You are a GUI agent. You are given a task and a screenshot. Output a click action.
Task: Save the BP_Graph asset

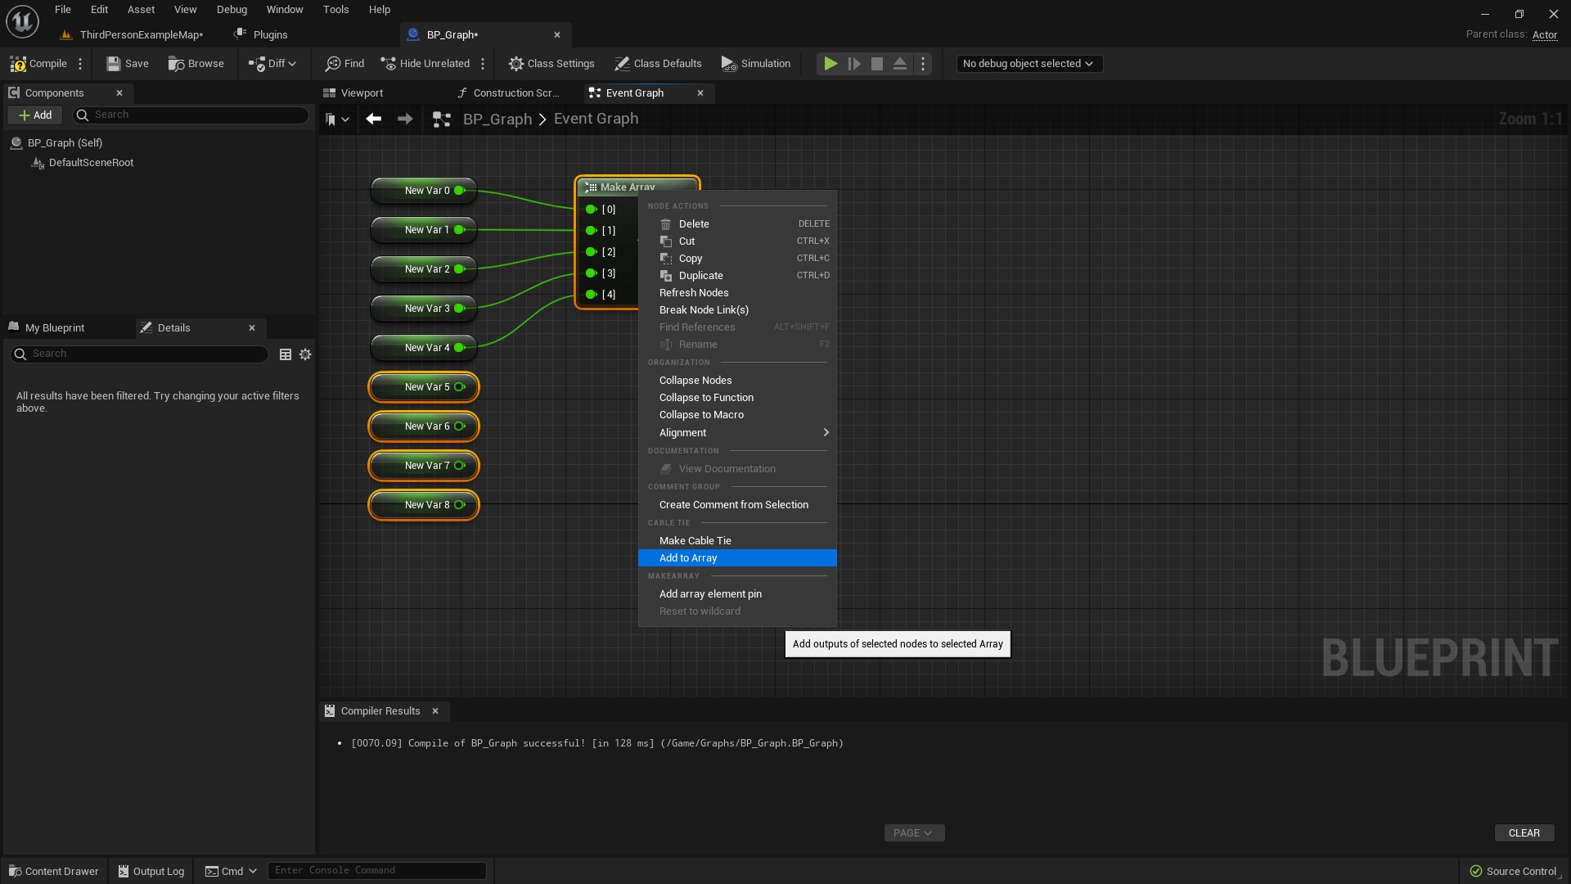[127, 63]
